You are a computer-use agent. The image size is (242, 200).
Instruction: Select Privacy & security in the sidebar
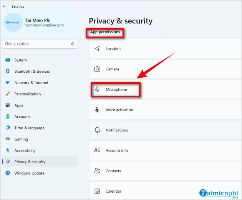[40, 162]
